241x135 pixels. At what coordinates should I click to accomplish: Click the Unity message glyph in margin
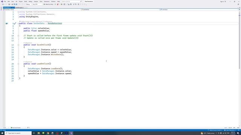click(7, 24)
